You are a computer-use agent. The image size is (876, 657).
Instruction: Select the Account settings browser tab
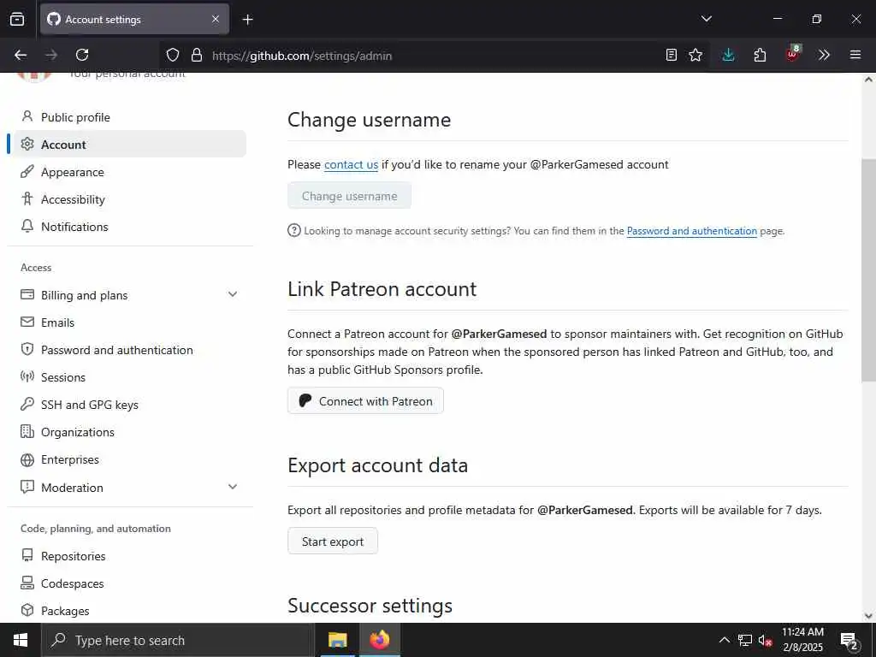128,19
